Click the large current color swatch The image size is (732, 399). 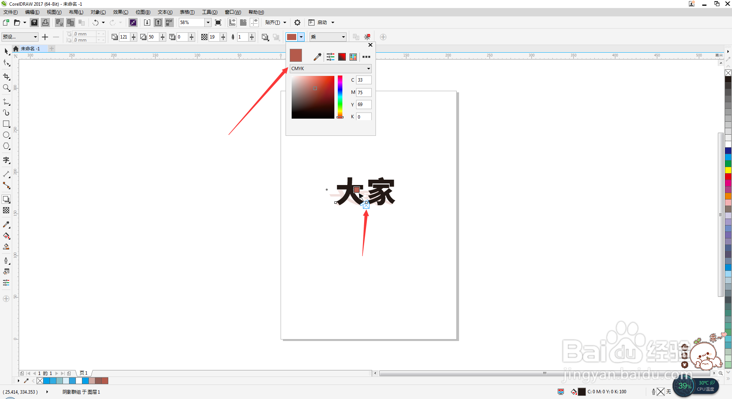pos(296,56)
